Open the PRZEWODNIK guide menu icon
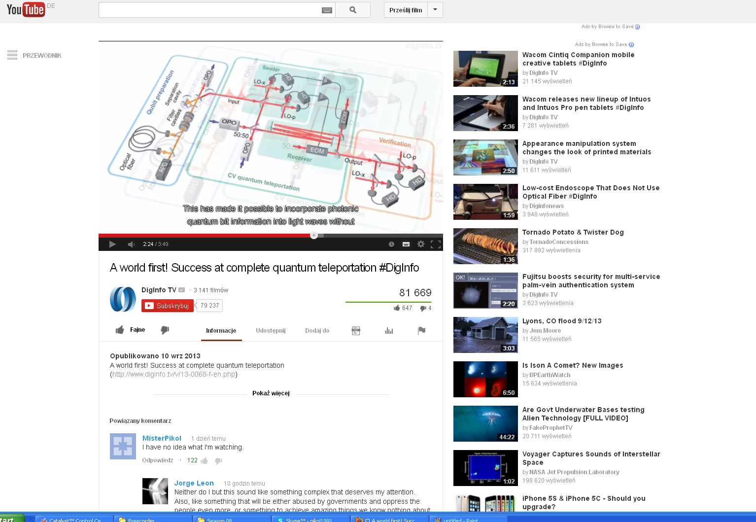 pos(12,55)
